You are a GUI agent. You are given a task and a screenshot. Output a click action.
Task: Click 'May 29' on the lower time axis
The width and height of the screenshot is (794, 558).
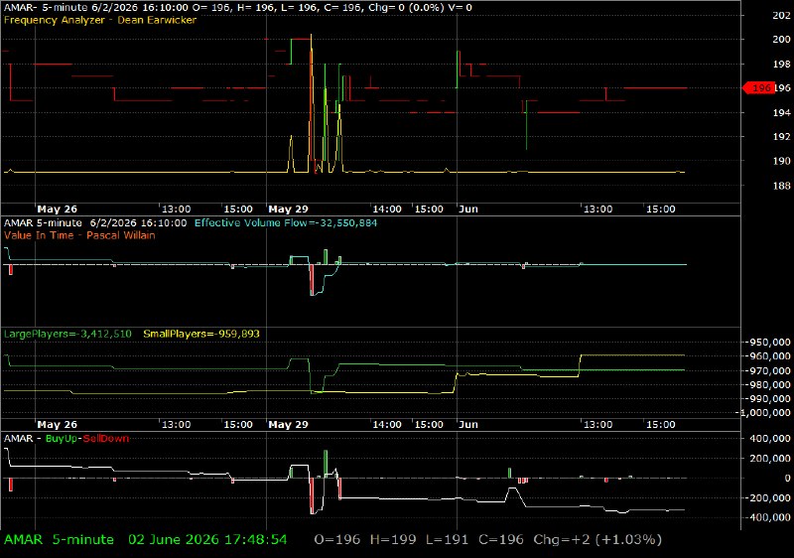[288, 424]
